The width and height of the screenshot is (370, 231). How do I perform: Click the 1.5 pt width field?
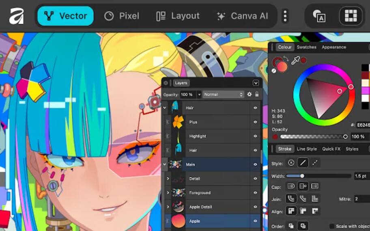coord(362,176)
